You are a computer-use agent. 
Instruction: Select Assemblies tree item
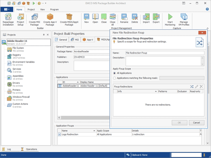pos(16,77)
